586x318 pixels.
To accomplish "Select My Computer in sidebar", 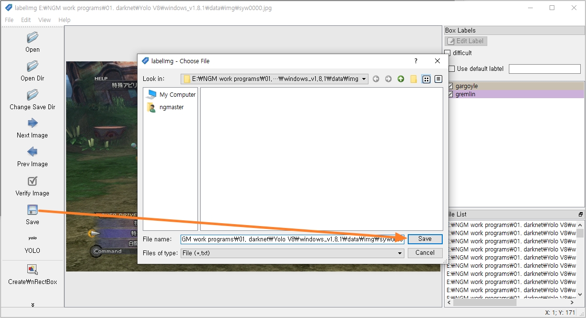I will (171, 95).
